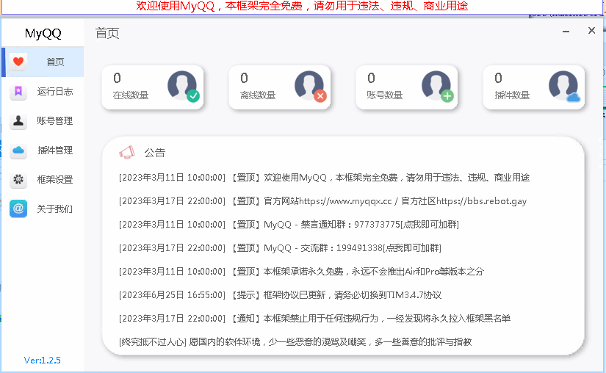
Task: Click the 账号数量 avatar with green plus
Action: pos(438,86)
